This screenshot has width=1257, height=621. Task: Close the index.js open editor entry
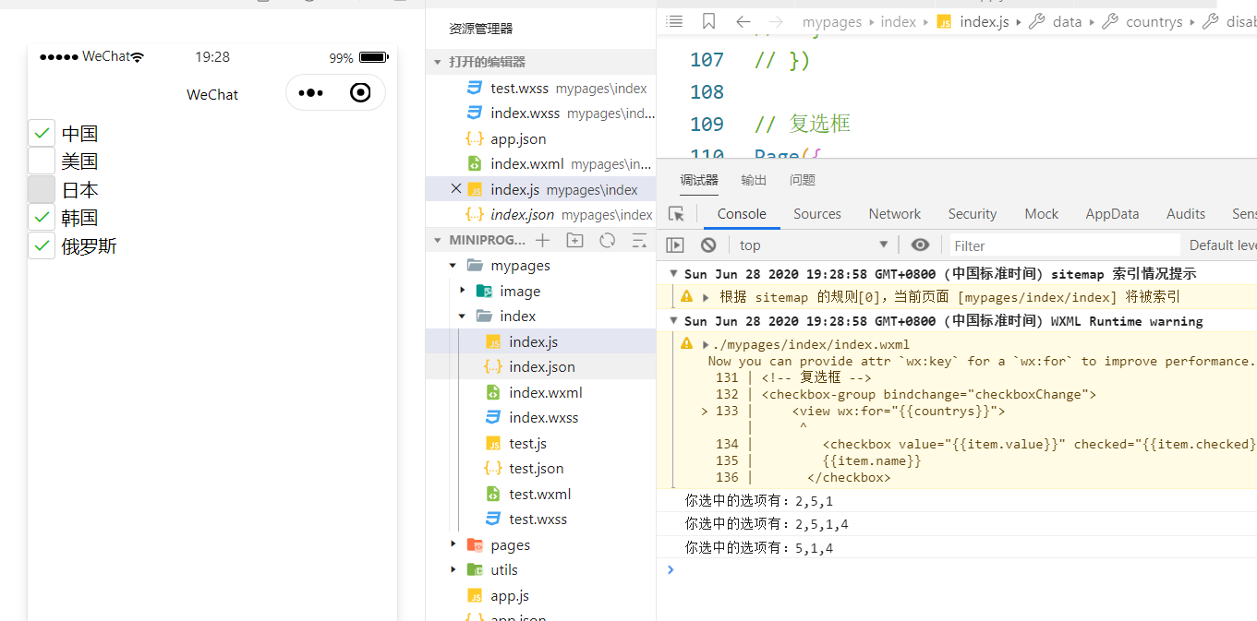[x=455, y=189]
